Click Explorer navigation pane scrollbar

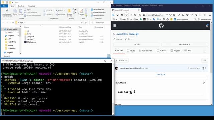click(20, 40)
